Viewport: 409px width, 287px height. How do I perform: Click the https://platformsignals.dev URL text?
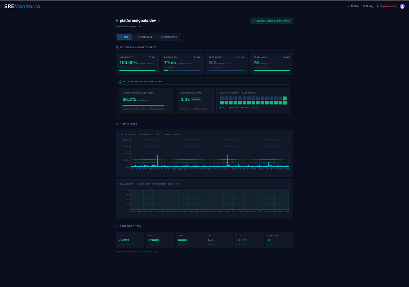coord(129,26)
